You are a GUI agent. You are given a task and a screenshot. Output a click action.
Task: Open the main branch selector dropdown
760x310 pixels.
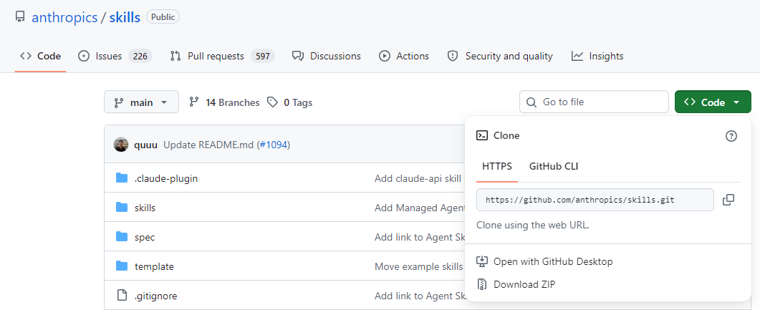click(x=141, y=102)
